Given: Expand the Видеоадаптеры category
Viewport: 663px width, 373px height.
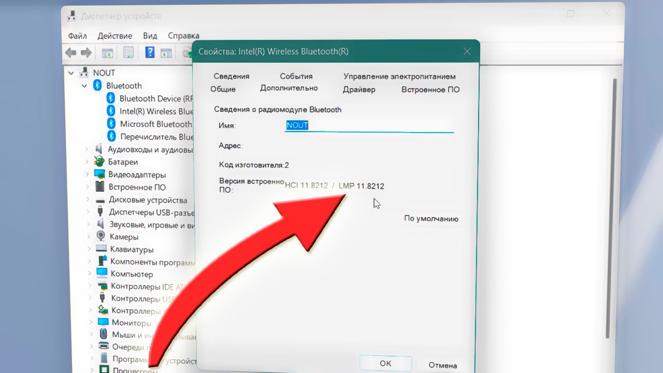Looking at the screenshot, I should tap(87, 175).
